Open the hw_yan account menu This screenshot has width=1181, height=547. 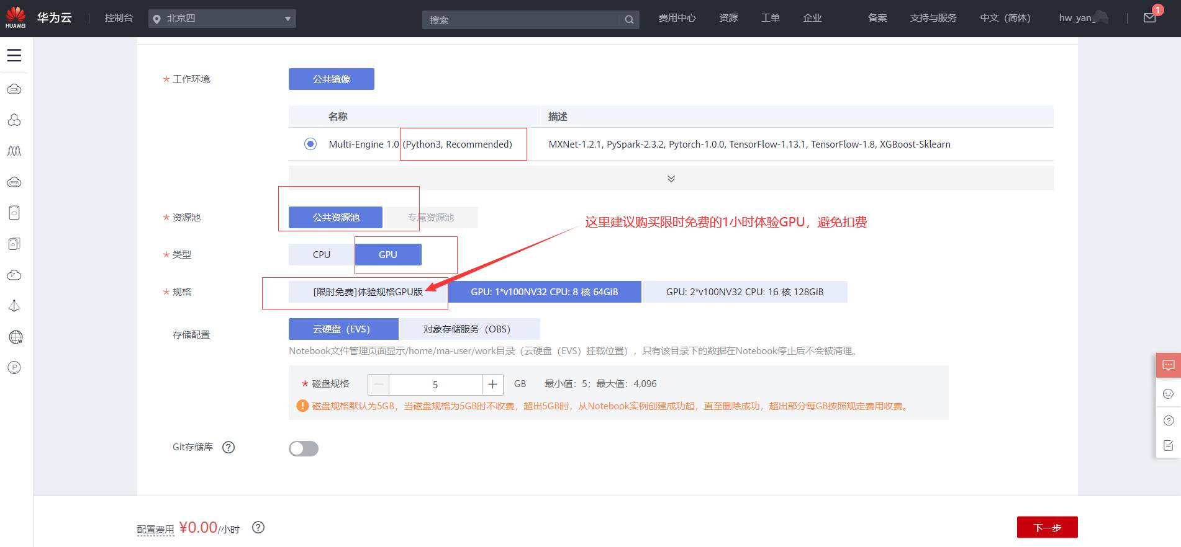tap(1084, 18)
